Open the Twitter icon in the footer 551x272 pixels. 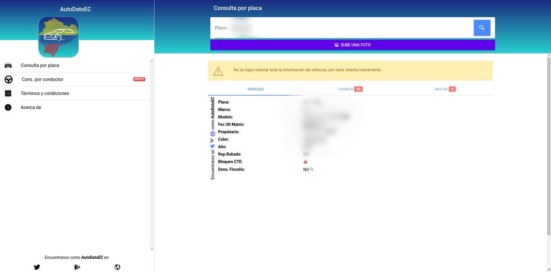click(37, 267)
